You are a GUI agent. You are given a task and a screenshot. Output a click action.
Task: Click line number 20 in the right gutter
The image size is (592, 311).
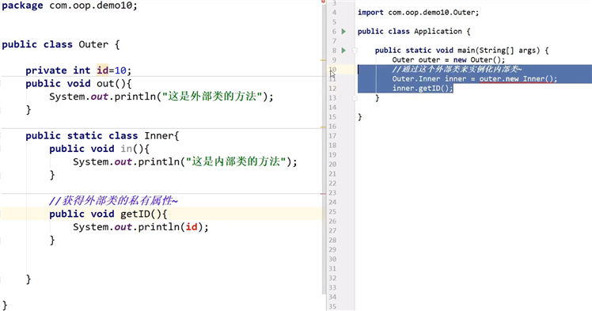tap(332, 164)
